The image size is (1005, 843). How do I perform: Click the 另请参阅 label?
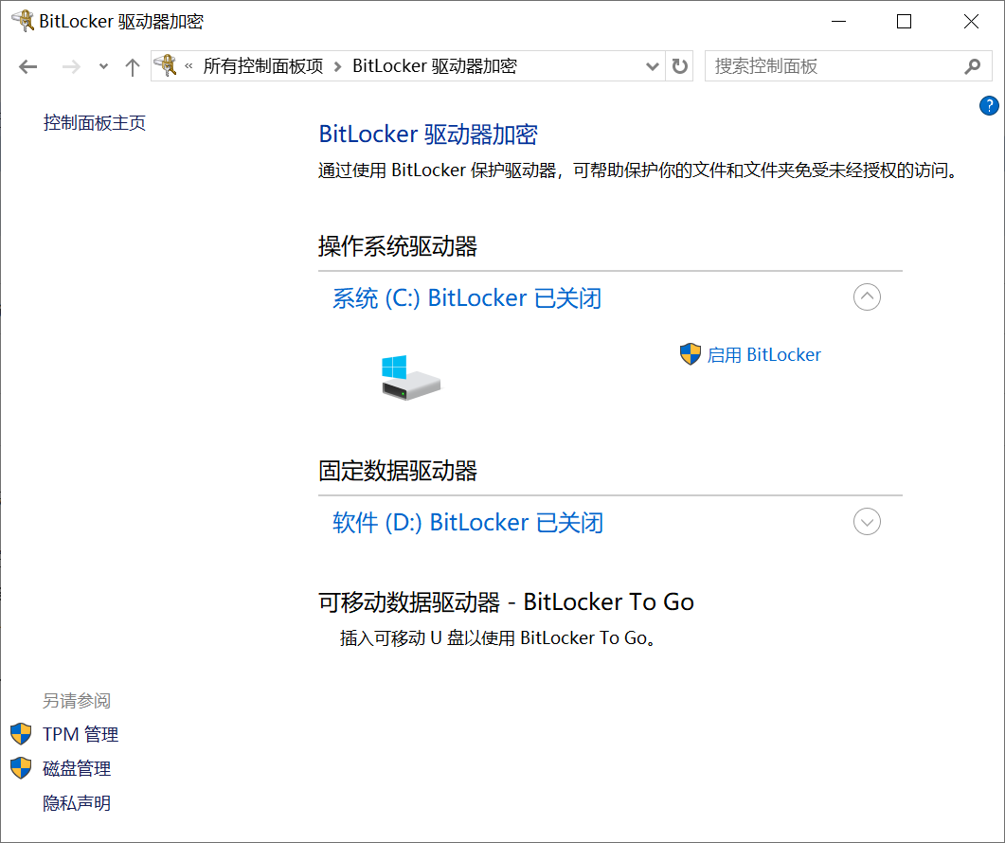click(77, 701)
